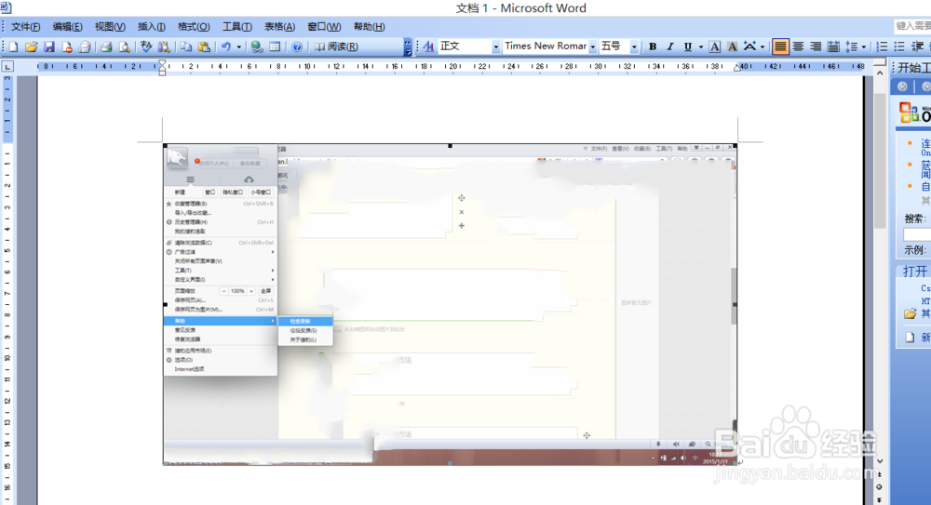Toggle bulleted list formatting
The width and height of the screenshot is (931, 505).
[x=900, y=47]
